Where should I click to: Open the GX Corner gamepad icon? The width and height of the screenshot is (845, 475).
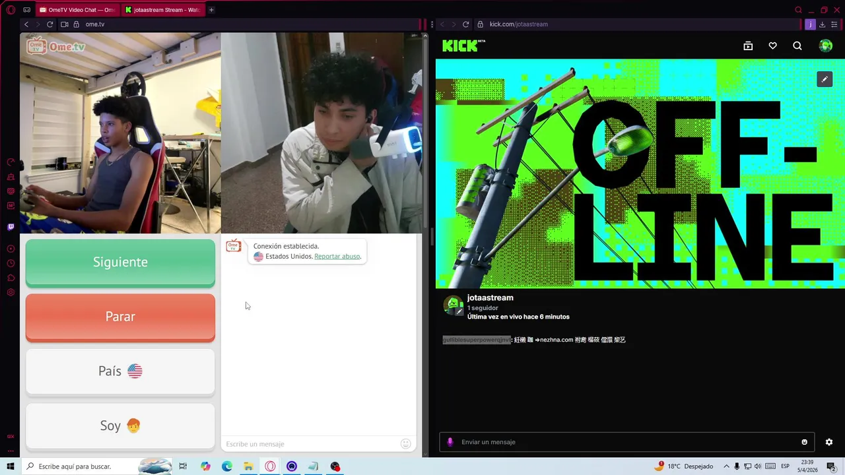(26, 10)
